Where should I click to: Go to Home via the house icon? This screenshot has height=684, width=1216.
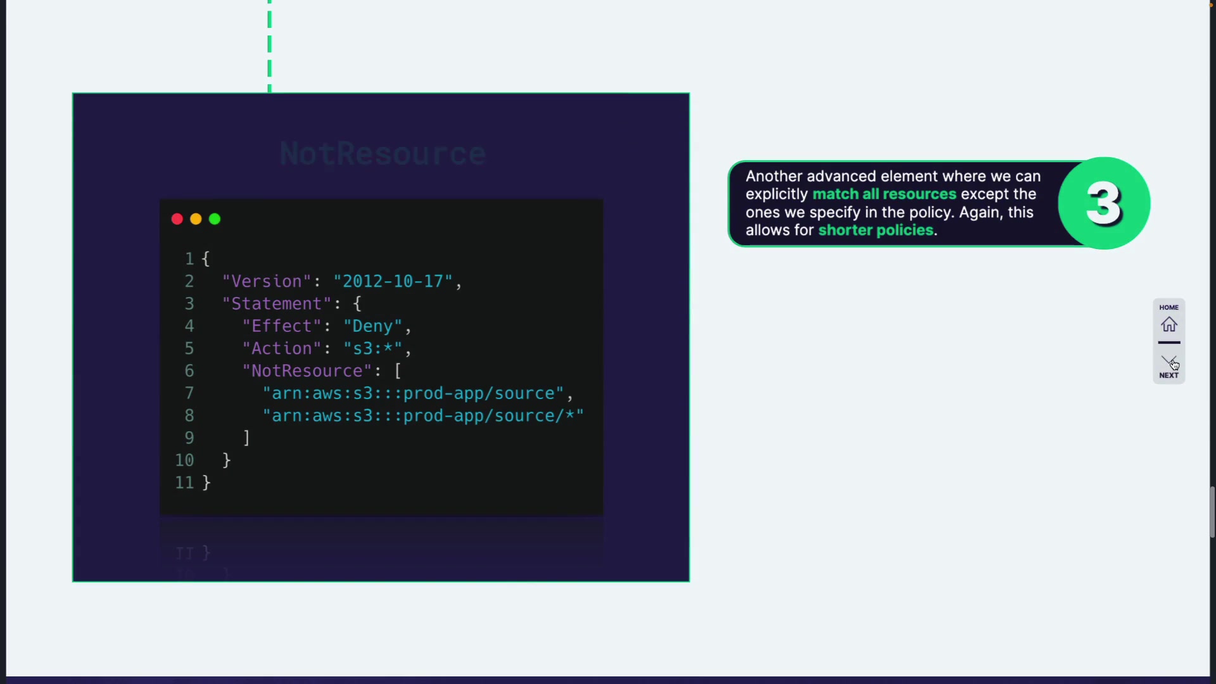point(1168,325)
